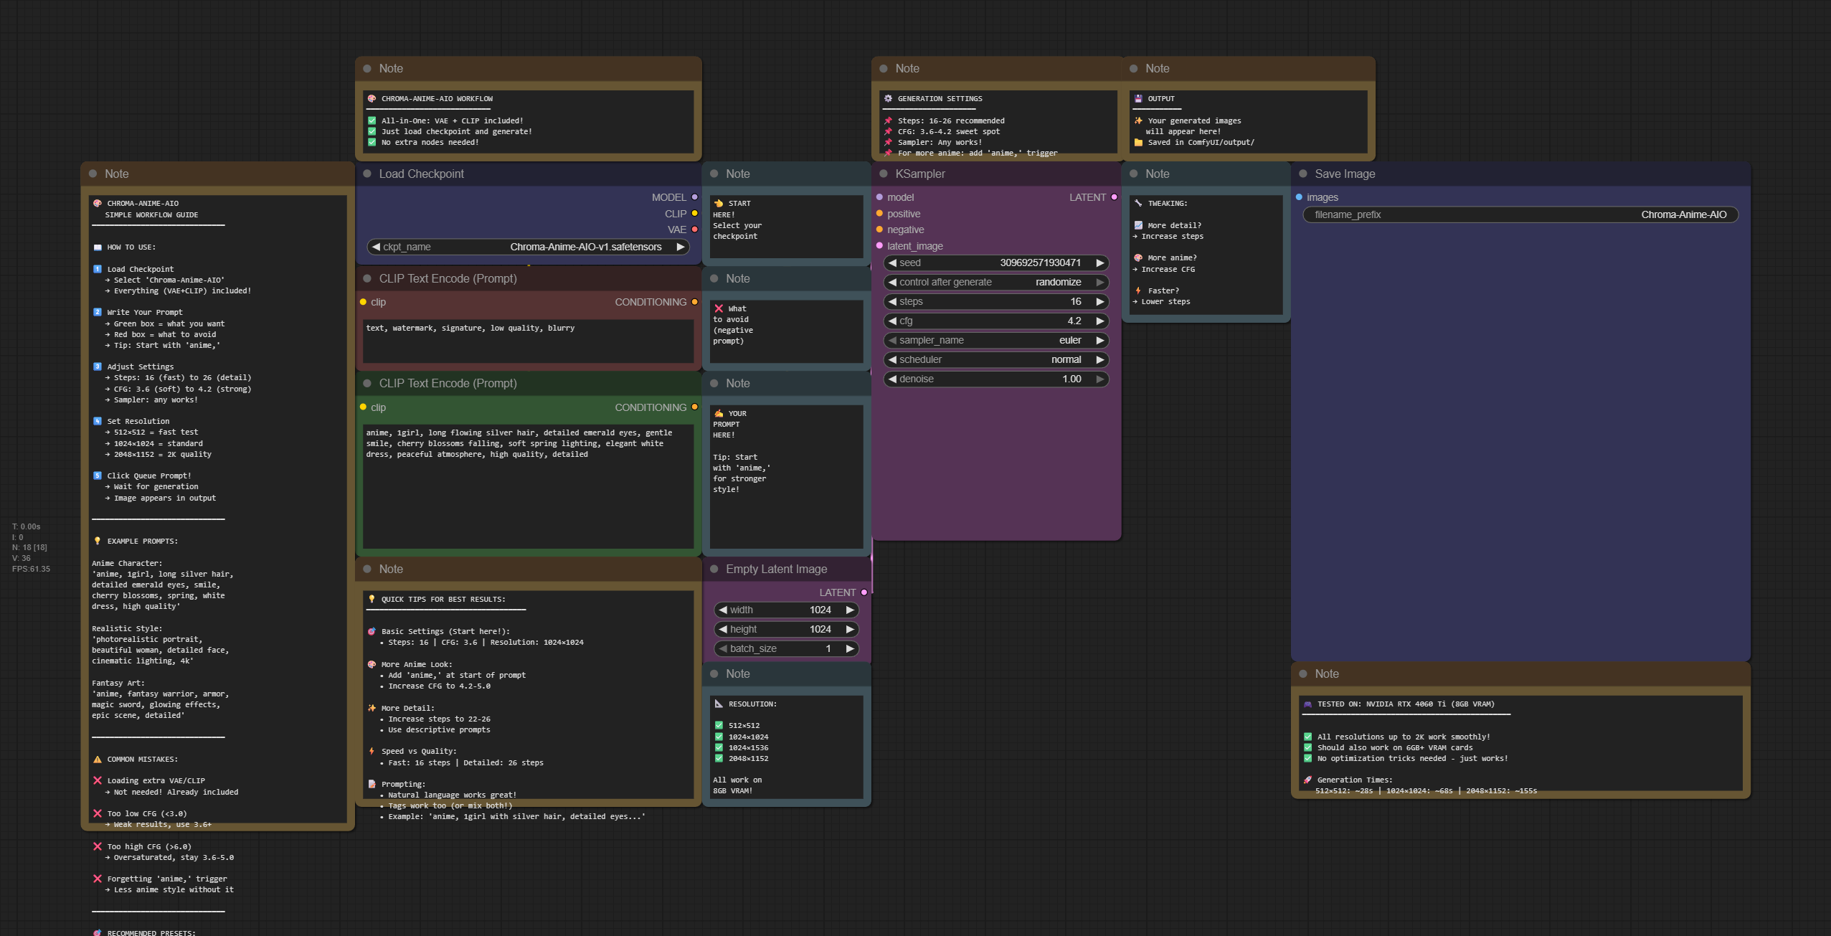Increase steps with the right arrow
Screen dimensions: 1831x936
(x=1100, y=302)
